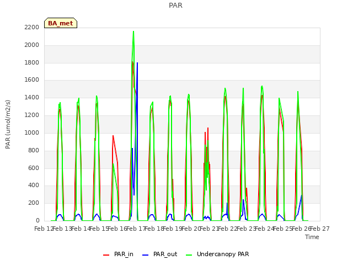353x265 pixels.
Task: Click the 2200 y-axis tick label
Action: click(x=32, y=27)
